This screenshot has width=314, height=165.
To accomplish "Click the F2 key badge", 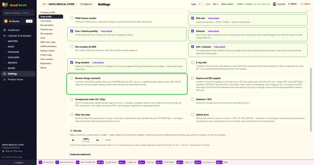I will point(57,162).
